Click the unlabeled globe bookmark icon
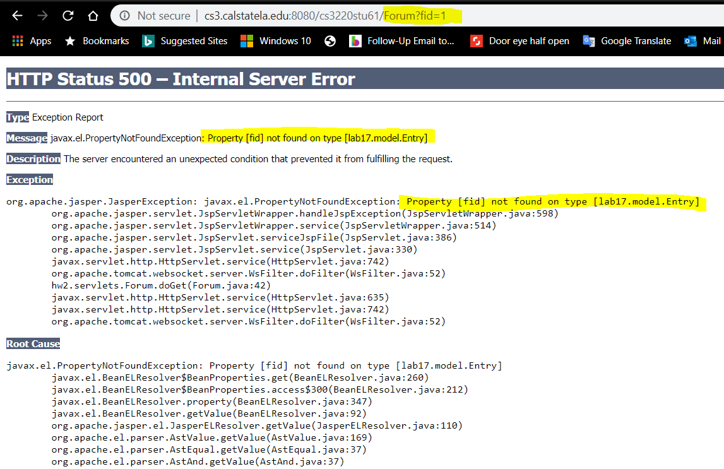 point(329,41)
